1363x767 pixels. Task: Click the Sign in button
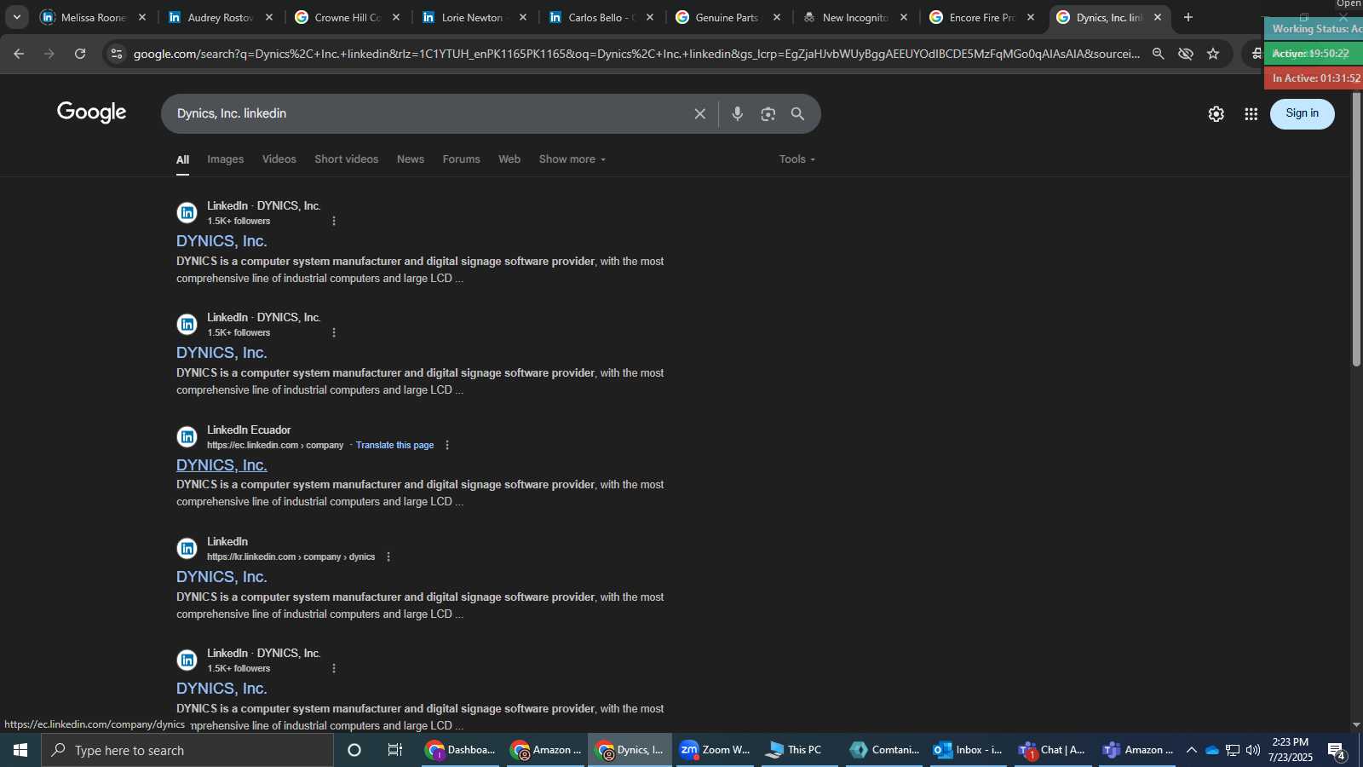click(1302, 113)
